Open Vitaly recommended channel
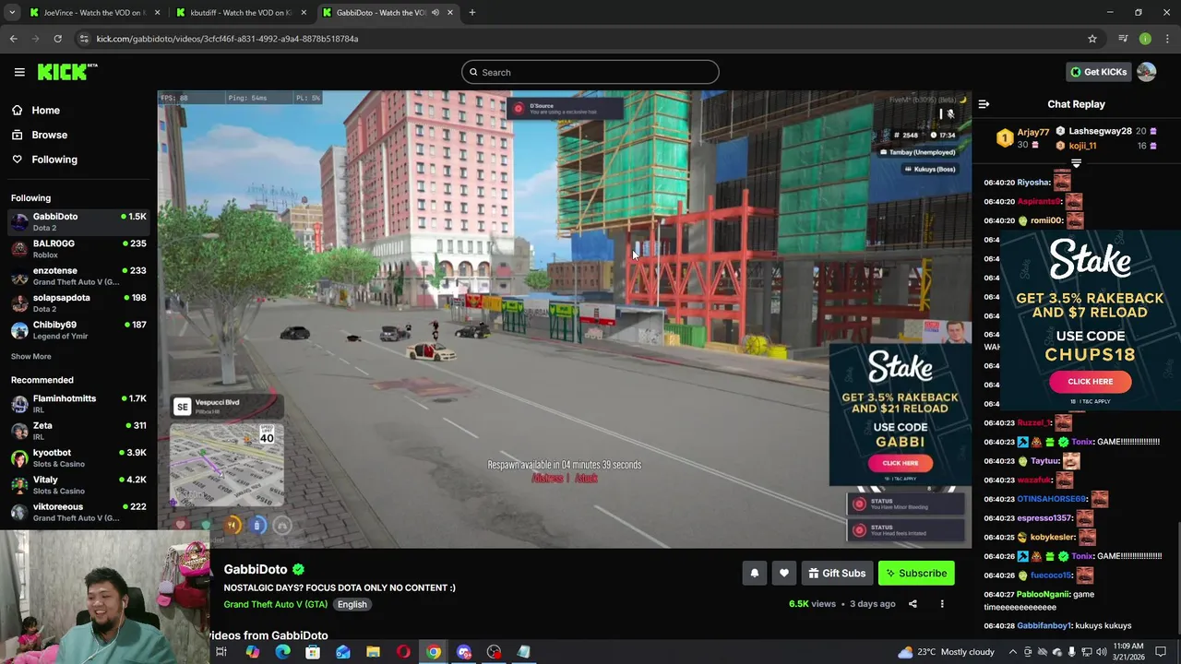 78,485
